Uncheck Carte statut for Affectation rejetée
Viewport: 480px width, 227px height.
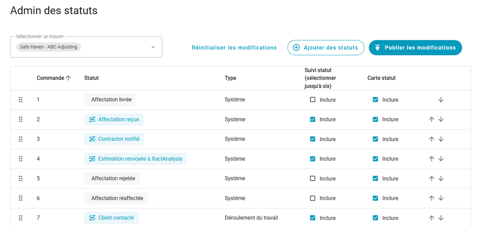click(375, 179)
